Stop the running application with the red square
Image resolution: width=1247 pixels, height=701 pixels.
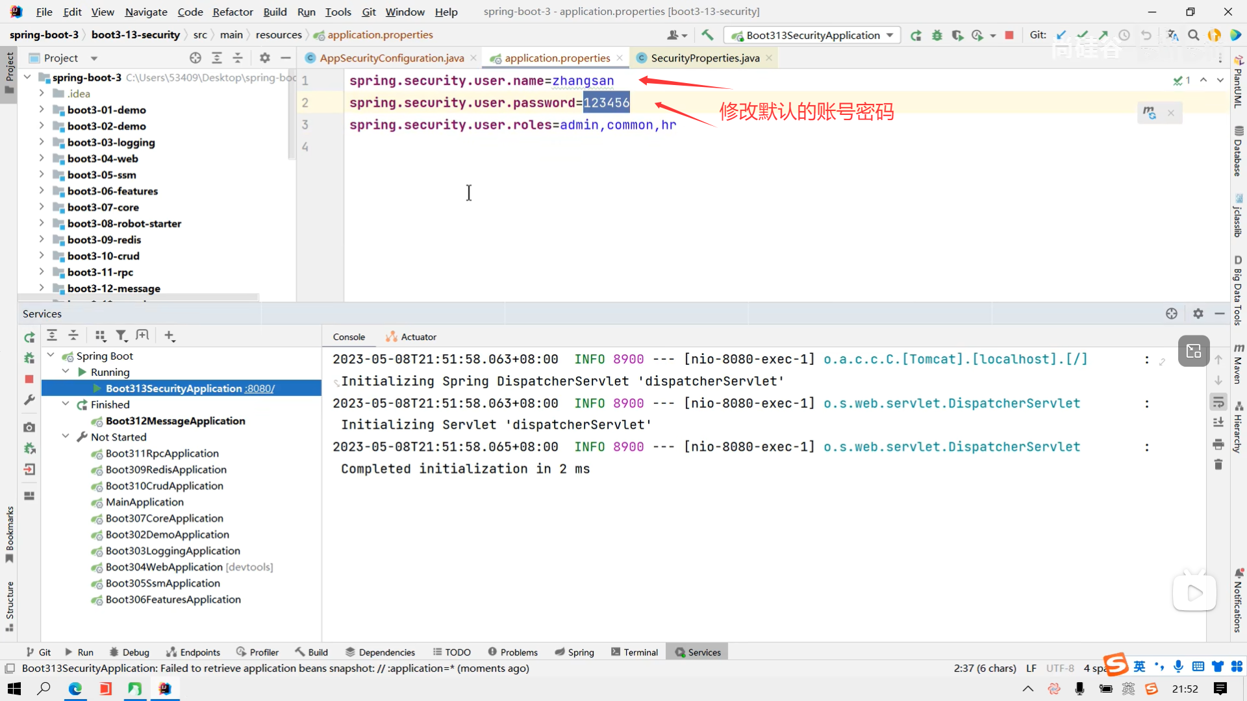click(1009, 35)
